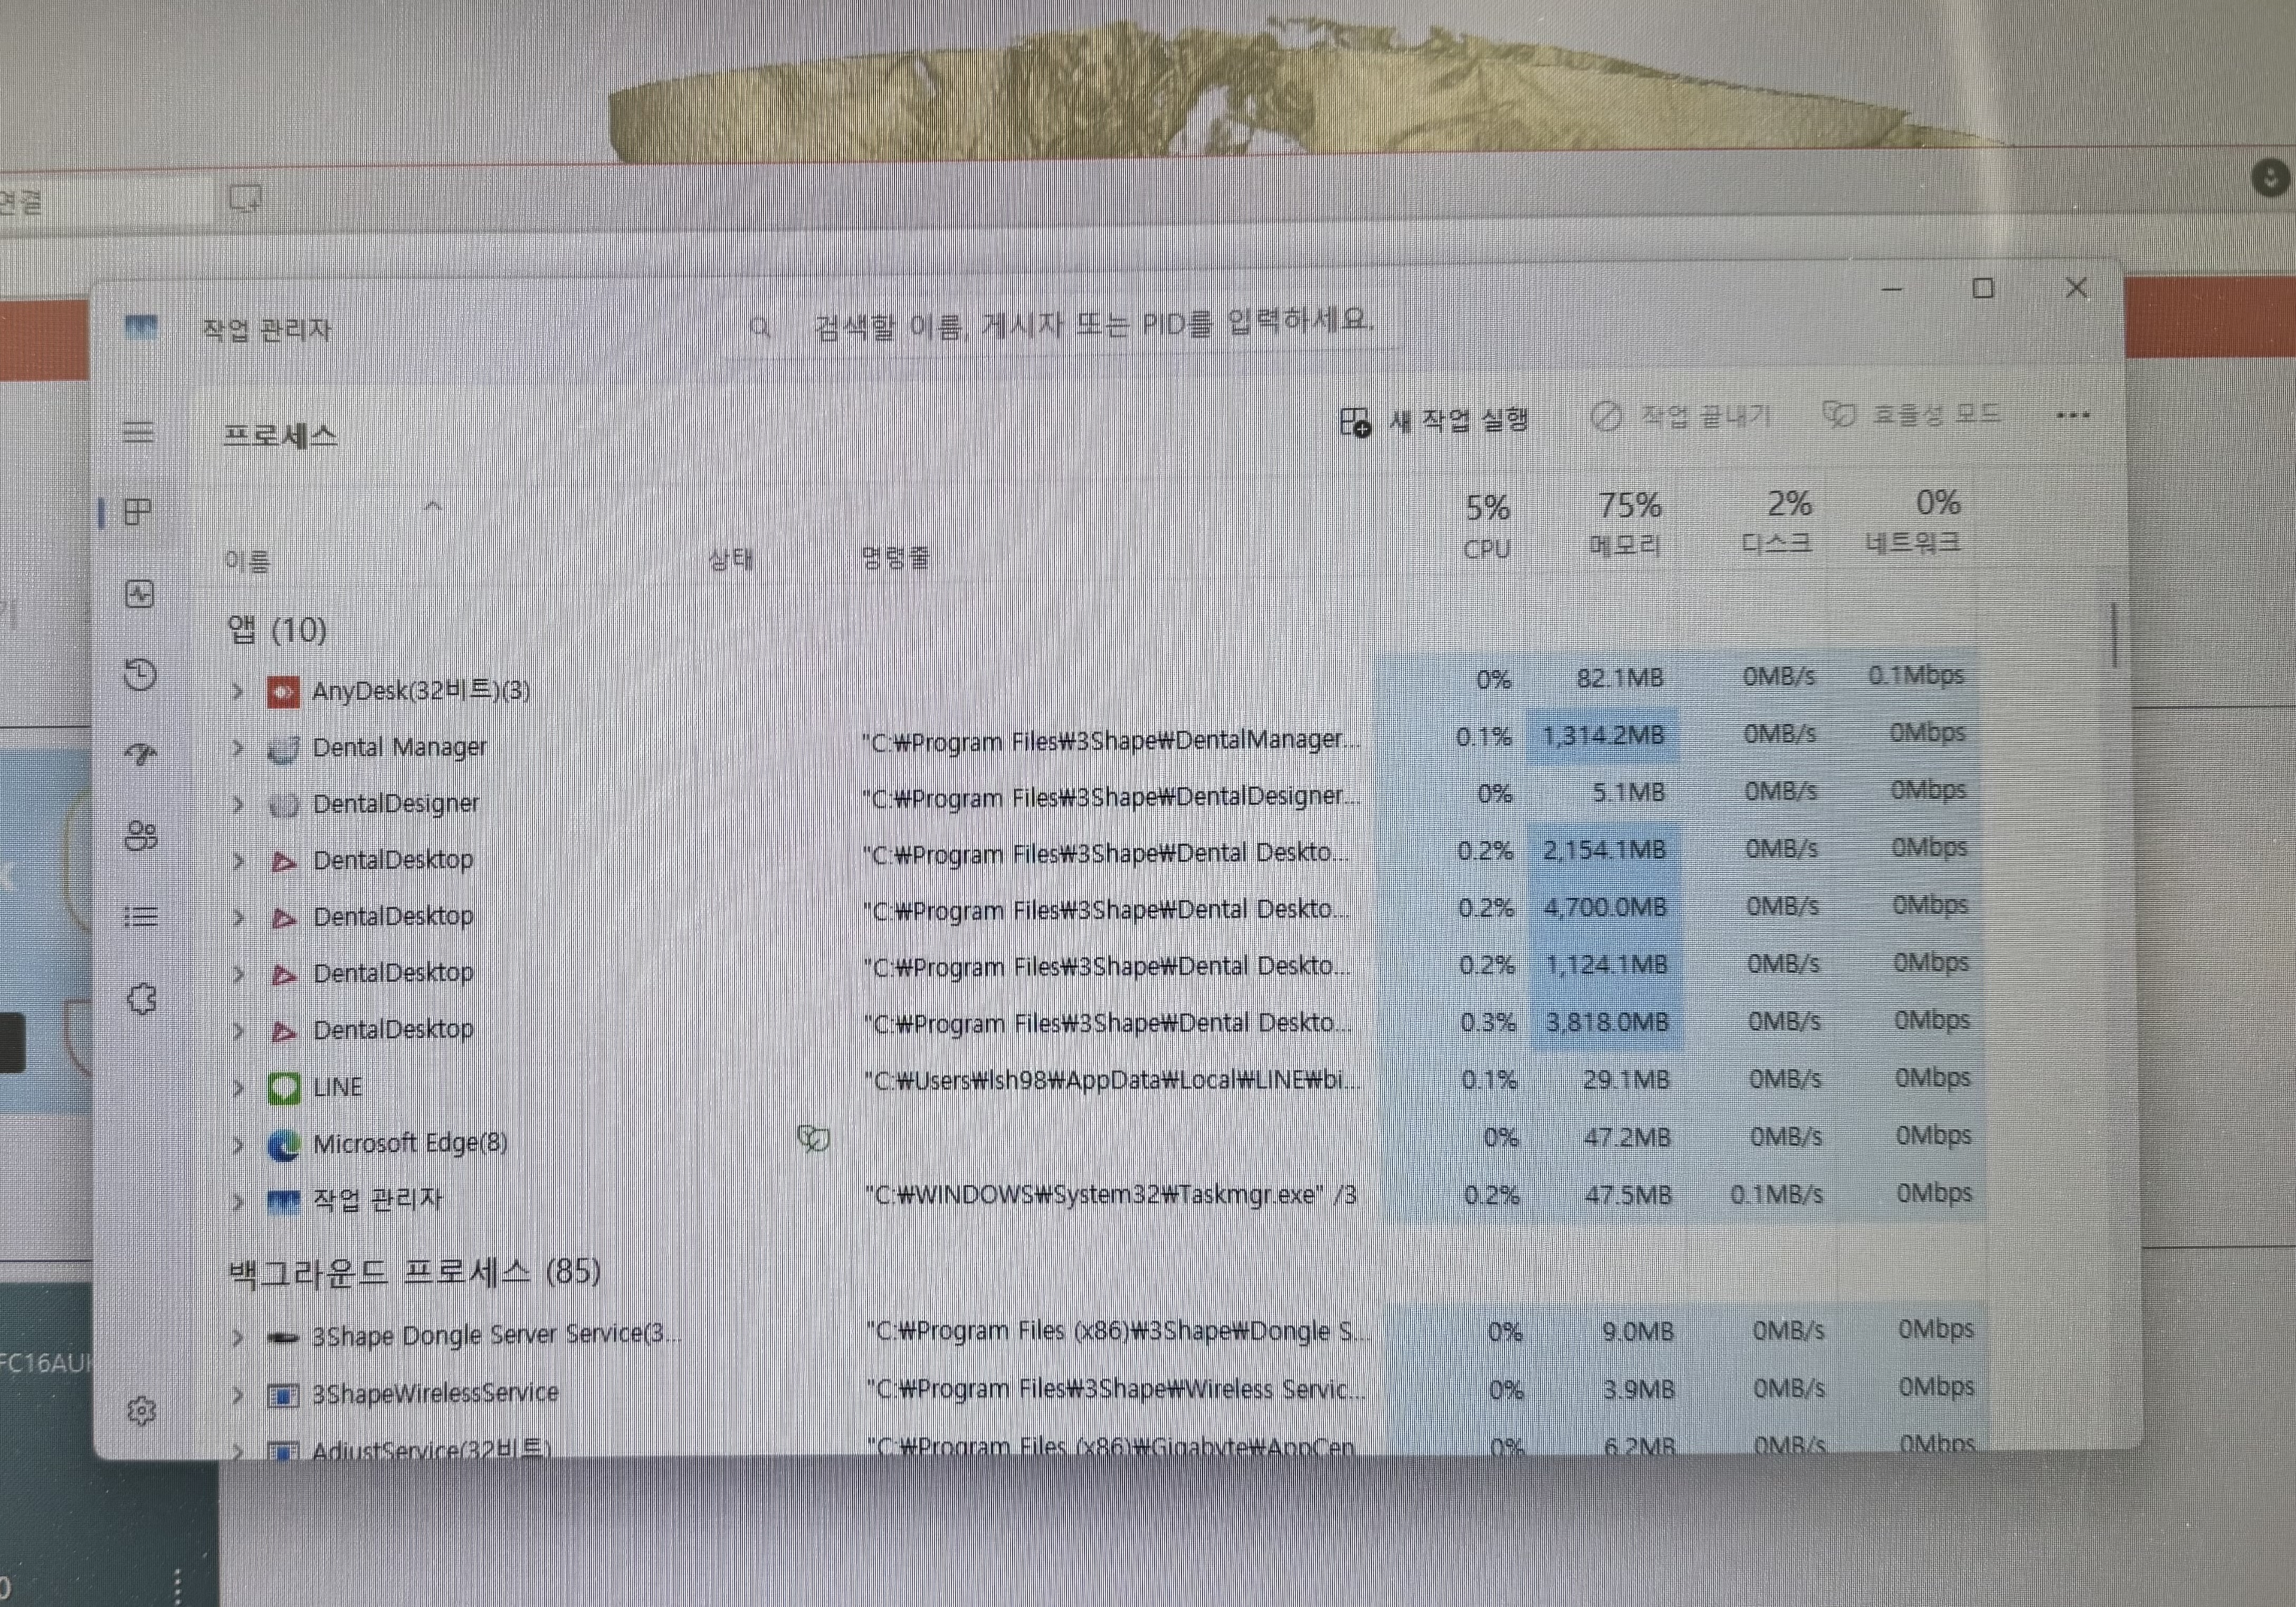Collapse the sort-direction chevron above the name column
This screenshot has height=1607, width=2296.
pos(433,506)
